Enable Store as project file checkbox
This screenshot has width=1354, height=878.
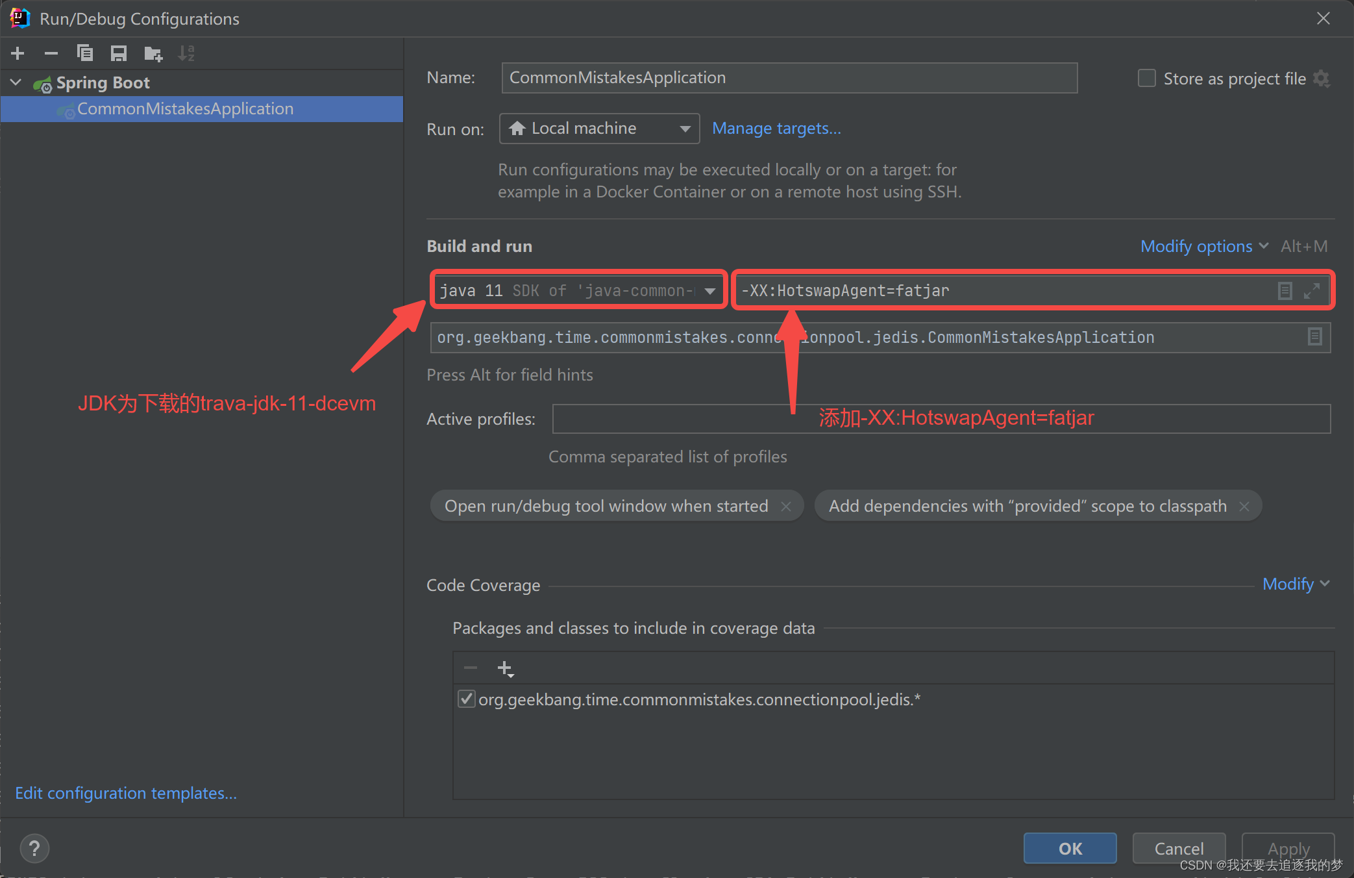tap(1147, 79)
